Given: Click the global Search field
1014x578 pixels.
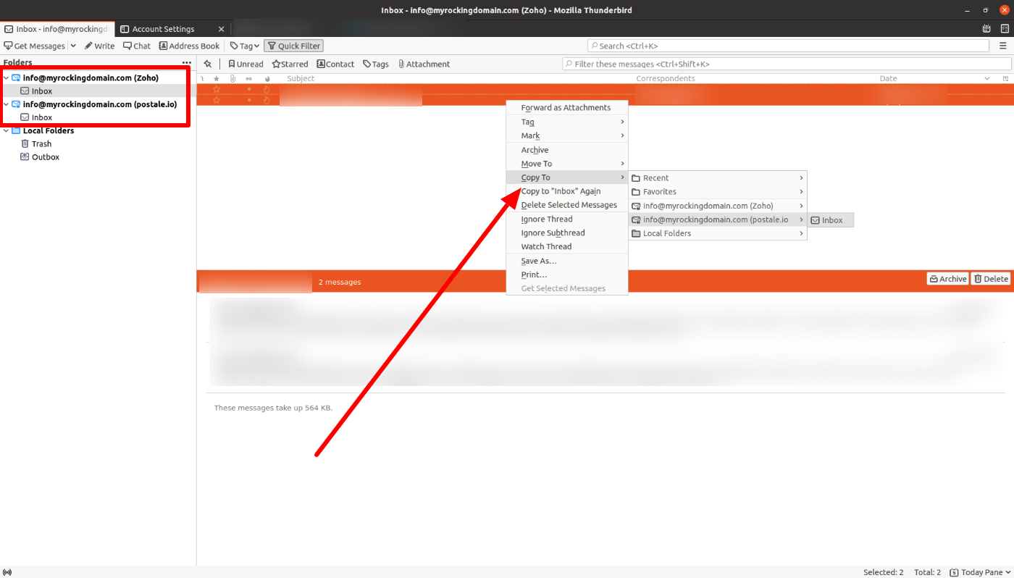Looking at the screenshot, I should (788, 46).
